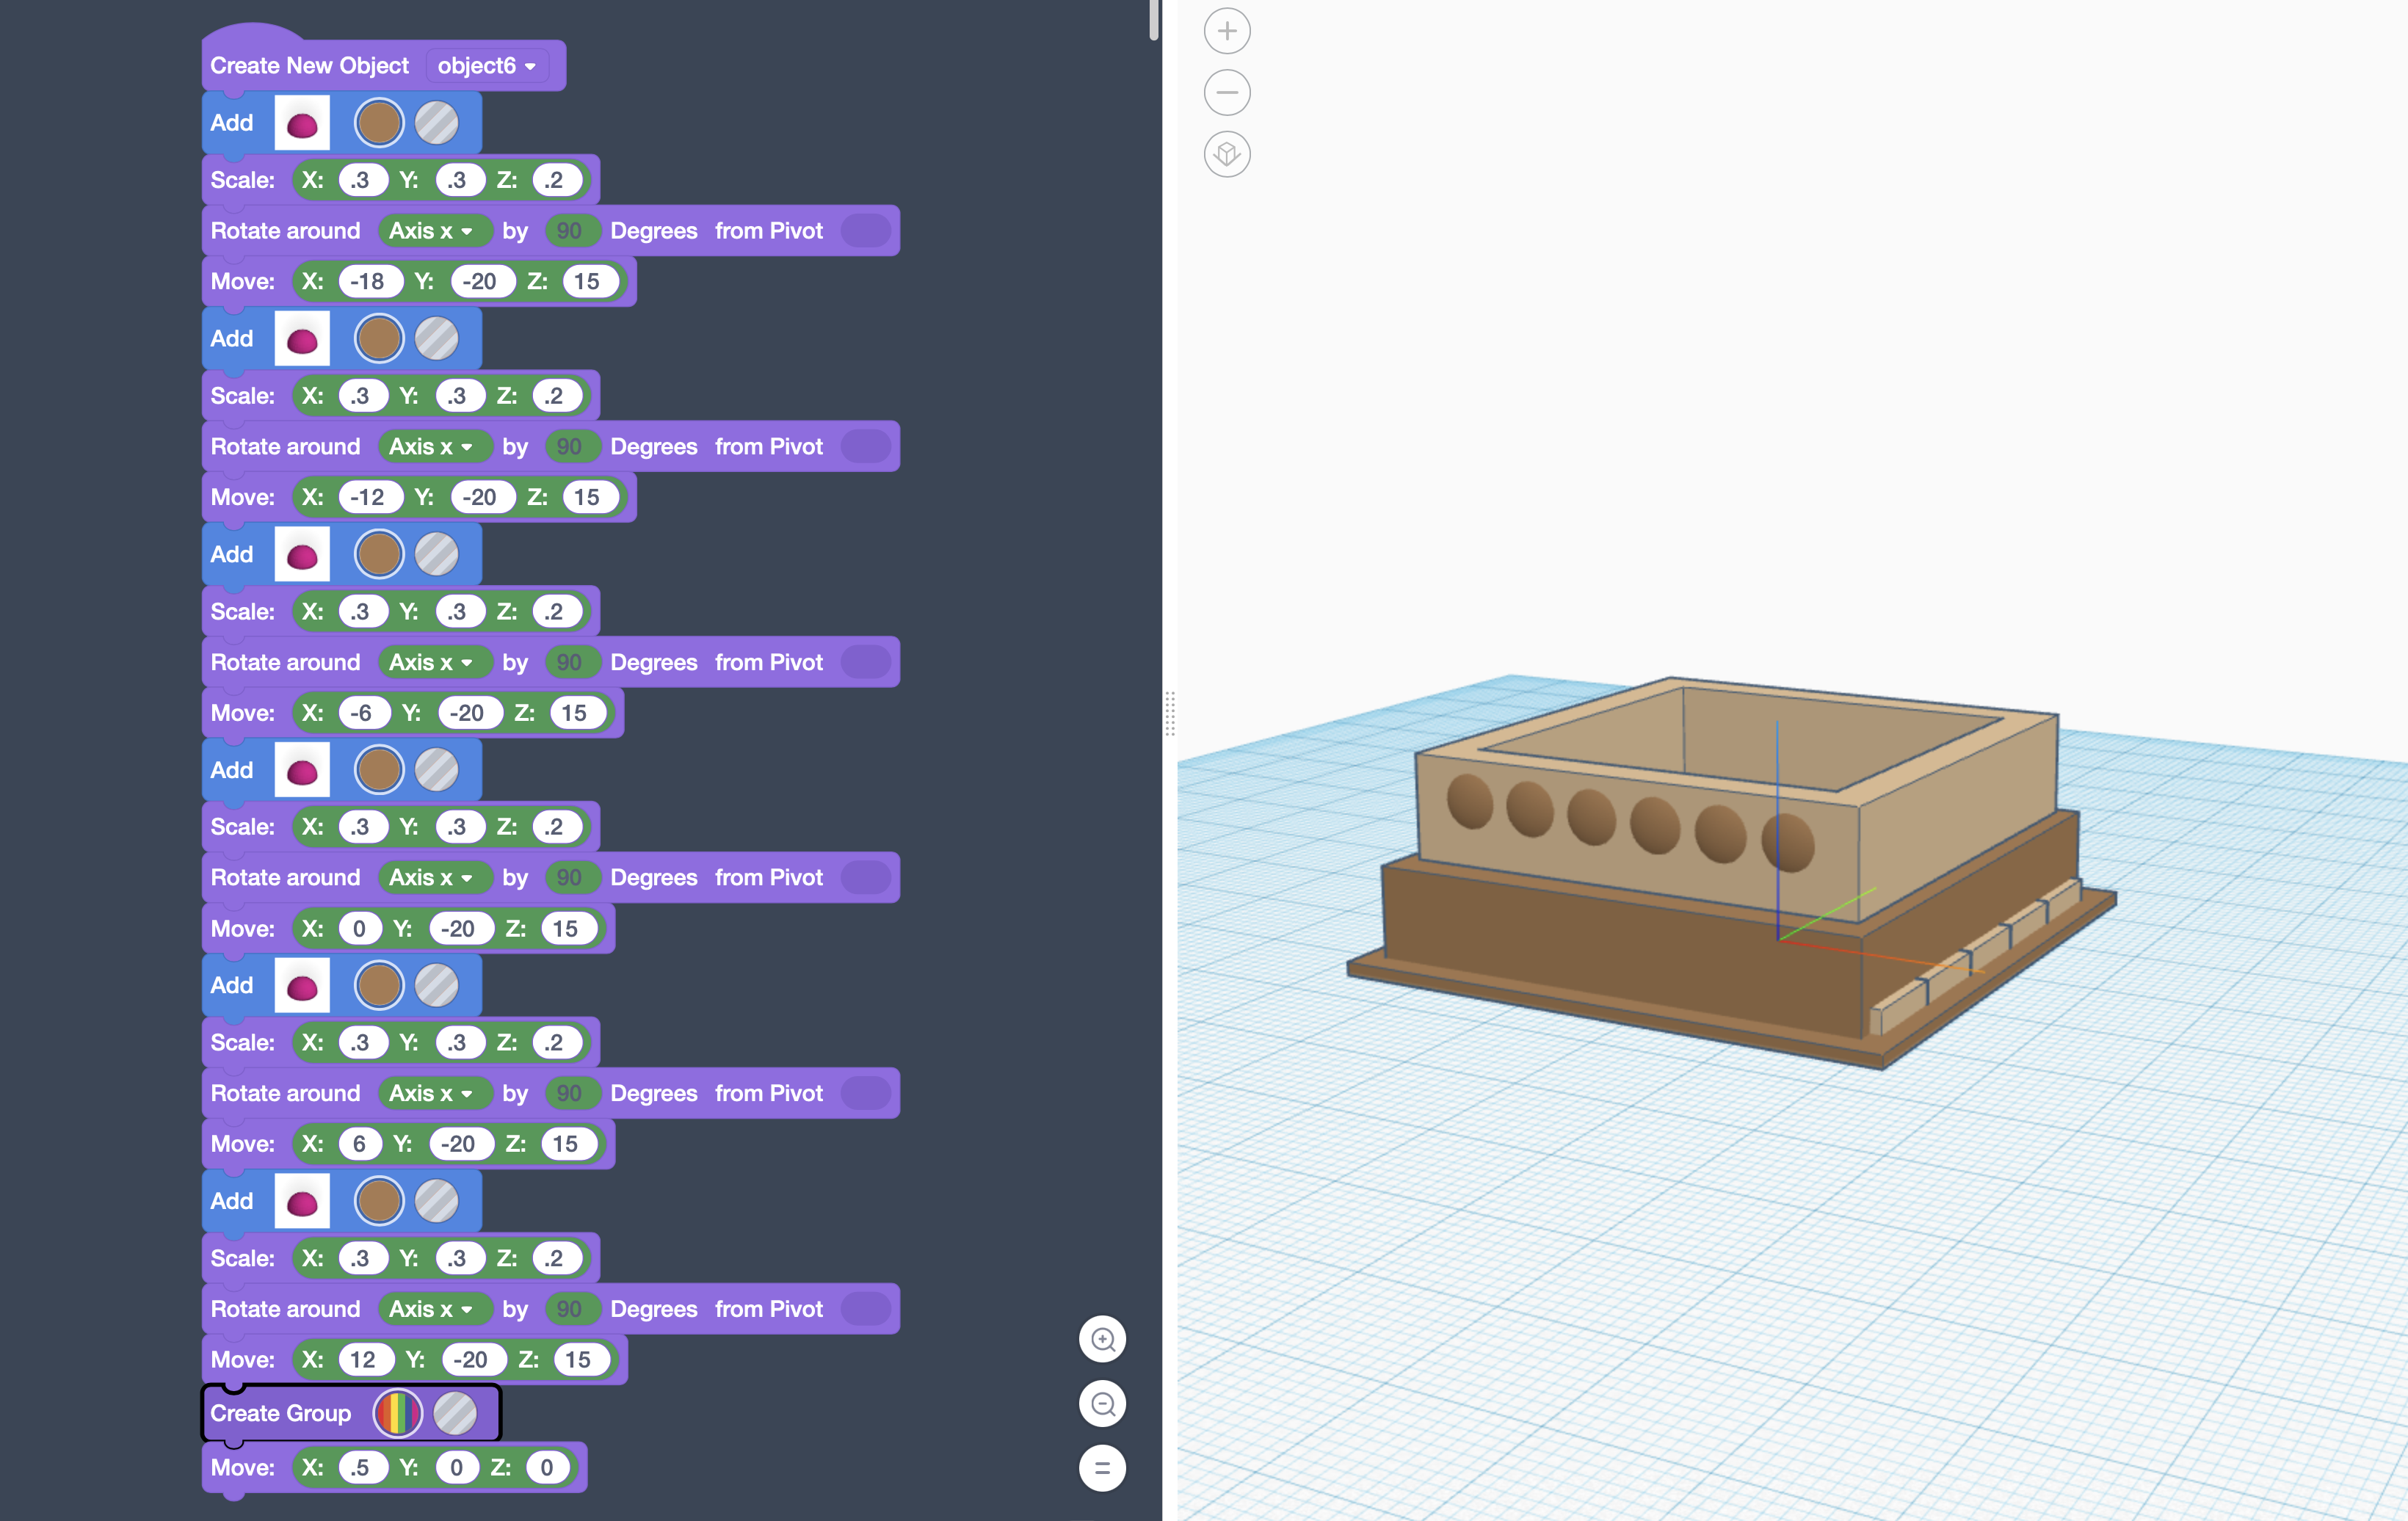Click the magnifier zoom-in icon near bottom right

click(1102, 1339)
